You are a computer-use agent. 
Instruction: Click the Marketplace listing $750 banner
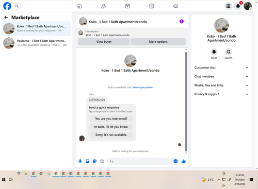point(132,33)
